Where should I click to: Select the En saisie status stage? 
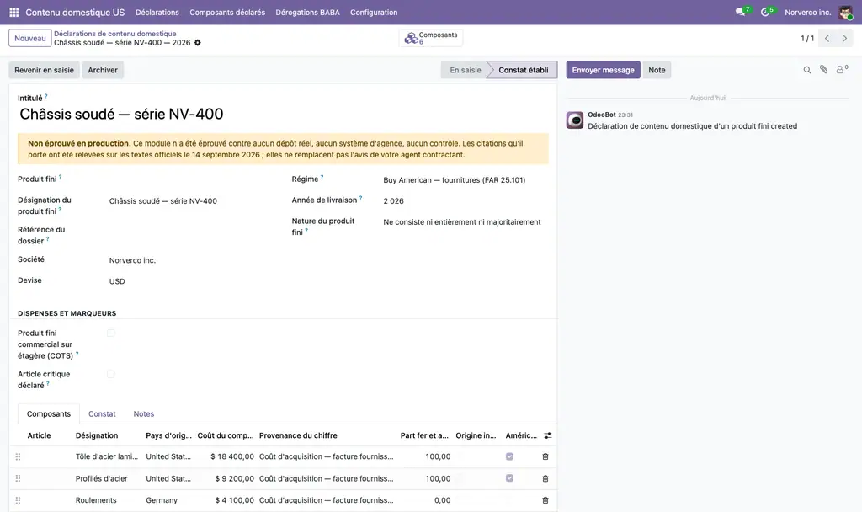pyautogui.click(x=465, y=70)
